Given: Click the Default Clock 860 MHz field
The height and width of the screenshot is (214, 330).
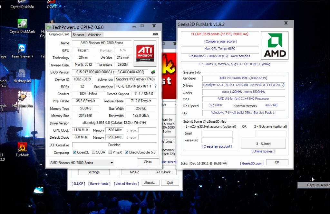Looking at the screenshot, I should 81,137.
